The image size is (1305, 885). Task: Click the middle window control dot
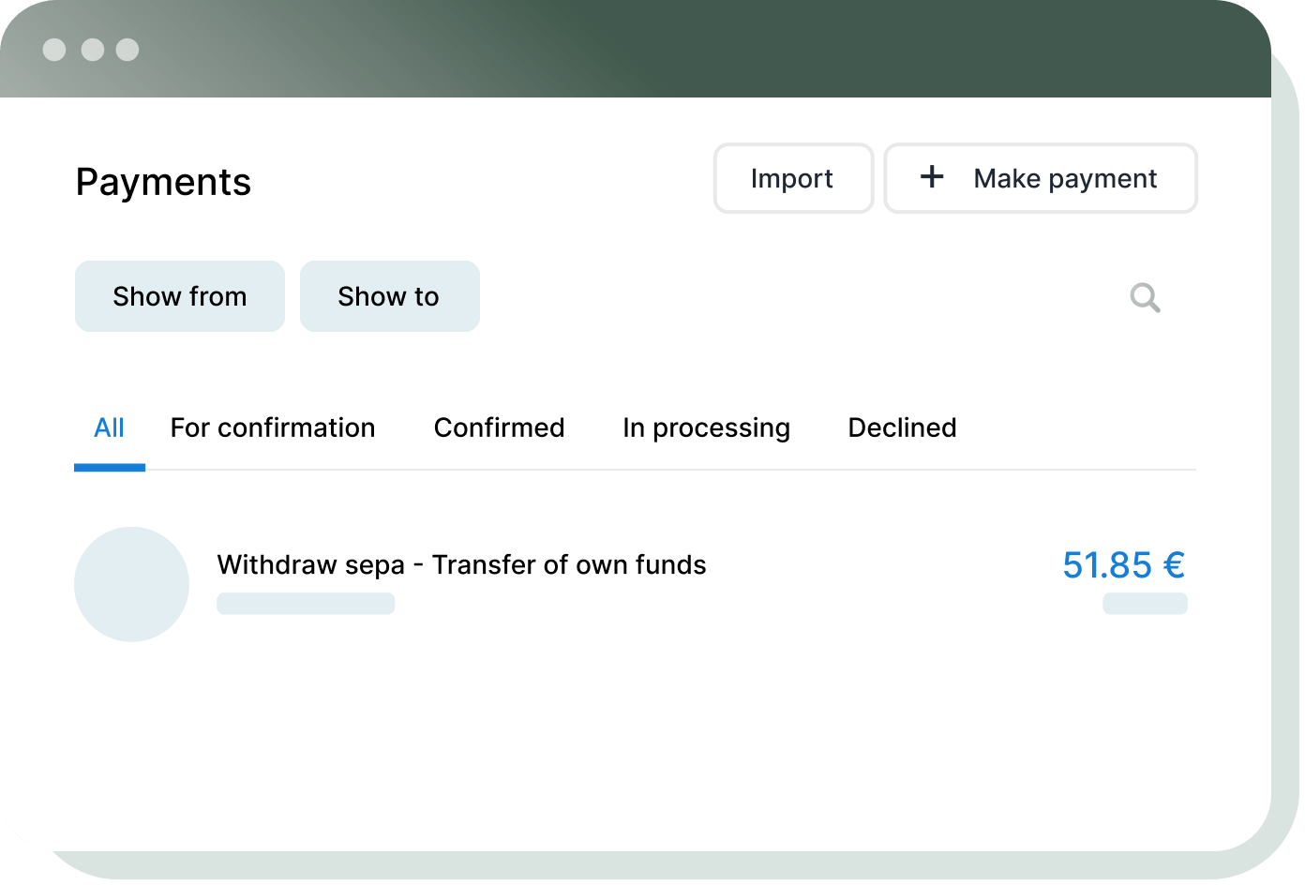92,50
